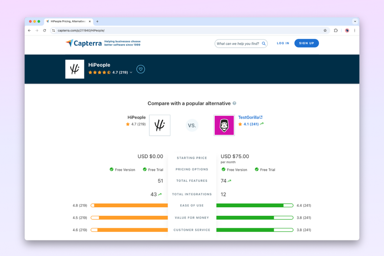Click HiPeople total features value 51
The width and height of the screenshot is (384, 256).
160,181
